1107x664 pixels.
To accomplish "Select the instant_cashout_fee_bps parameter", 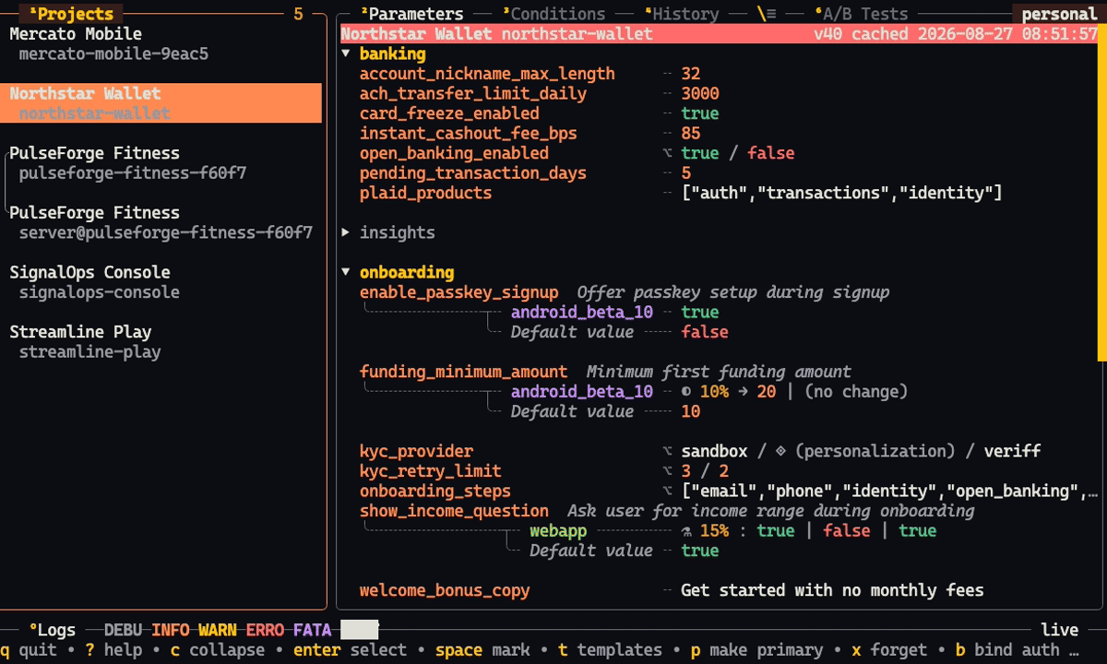I will 469,133.
